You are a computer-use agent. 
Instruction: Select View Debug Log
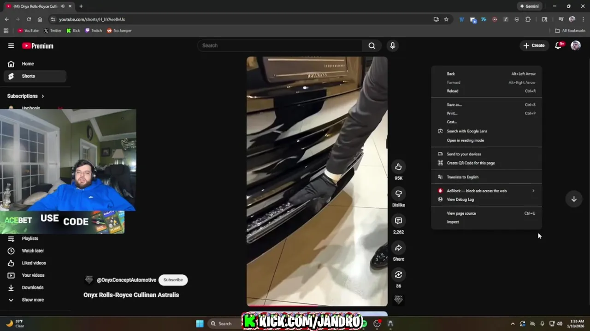tap(486, 200)
